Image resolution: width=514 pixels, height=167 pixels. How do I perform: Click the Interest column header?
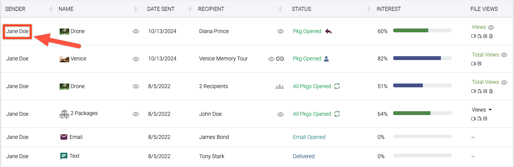pyautogui.click(x=389, y=9)
